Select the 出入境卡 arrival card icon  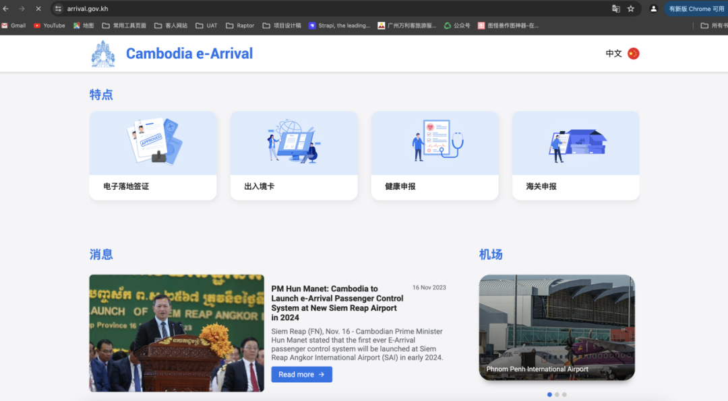click(x=294, y=141)
